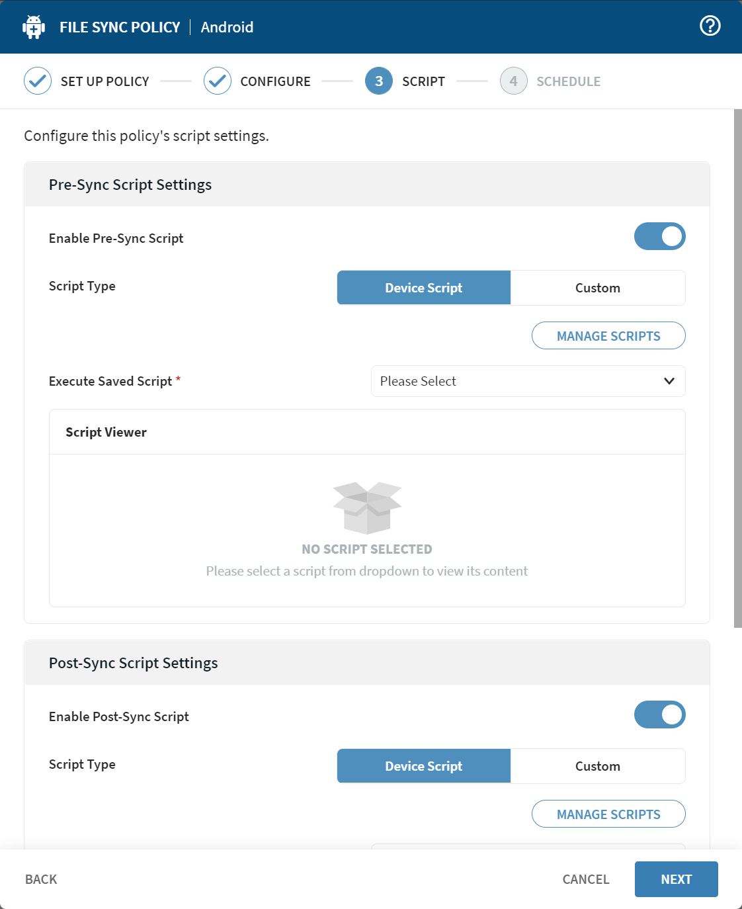
Task: Click the dropdown chevron on Please Select
Action: (x=669, y=381)
